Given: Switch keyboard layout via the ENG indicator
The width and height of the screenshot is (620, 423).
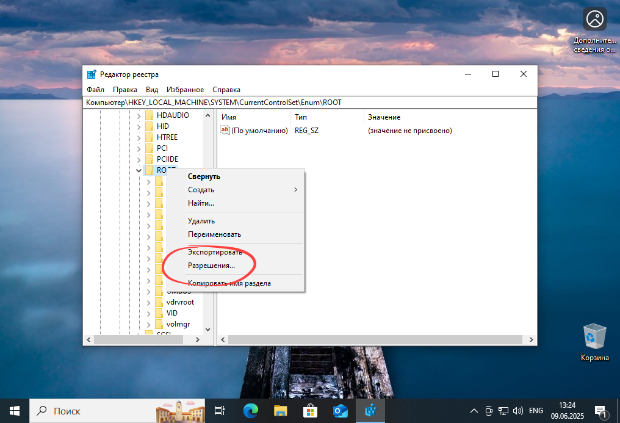Looking at the screenshot, I should [536, 411].
